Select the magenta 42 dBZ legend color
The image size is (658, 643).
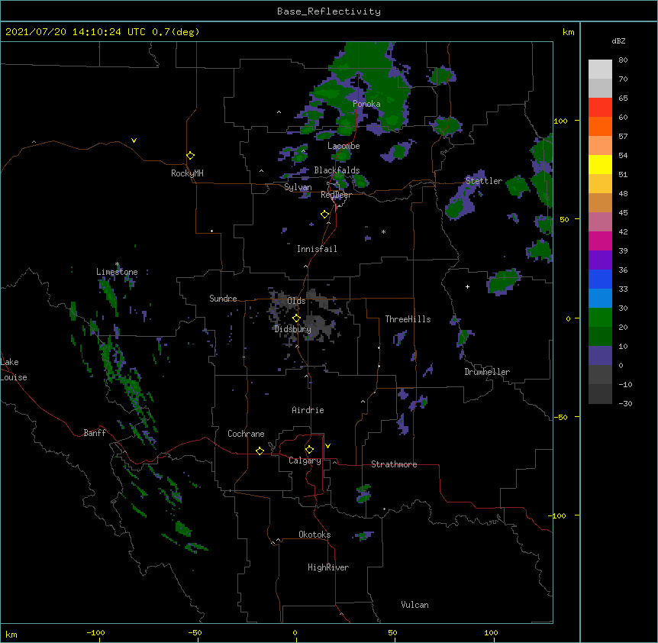coord(600,241)
